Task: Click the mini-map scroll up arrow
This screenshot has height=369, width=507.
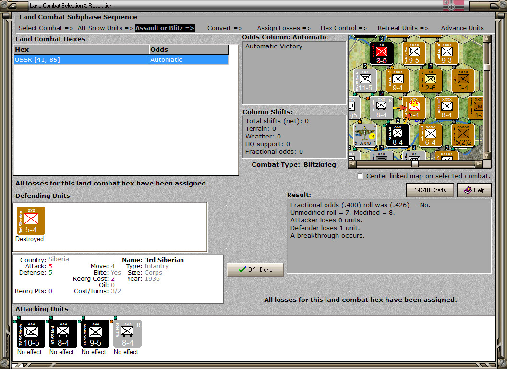Action: [x=487, y=39]
